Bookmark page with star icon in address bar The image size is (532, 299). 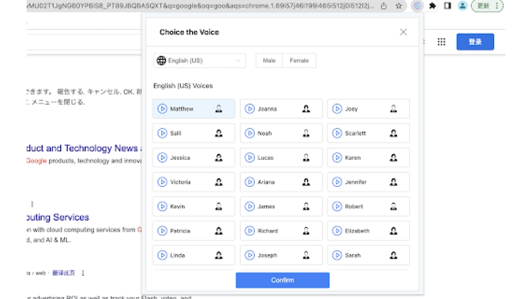(398, 6)
